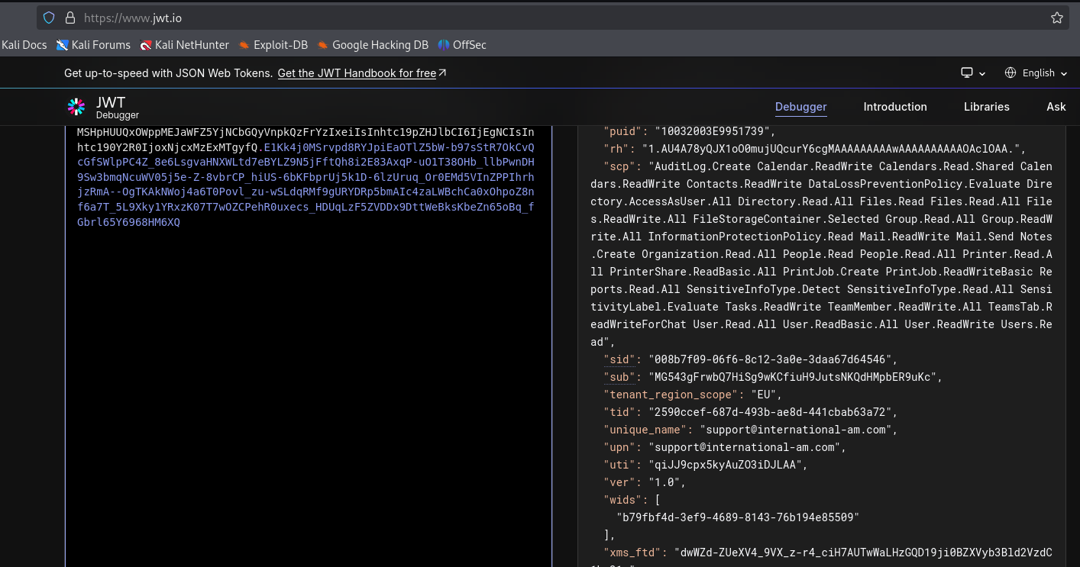Click the shield tracking protection icon
Screen dimensions: 1080x567
49,18
